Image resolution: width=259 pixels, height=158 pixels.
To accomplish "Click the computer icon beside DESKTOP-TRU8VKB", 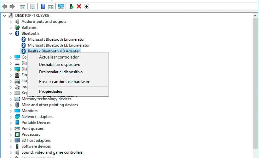I will 11,15.
